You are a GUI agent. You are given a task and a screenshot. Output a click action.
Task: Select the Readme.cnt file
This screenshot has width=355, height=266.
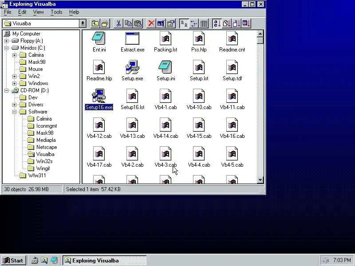232,42
